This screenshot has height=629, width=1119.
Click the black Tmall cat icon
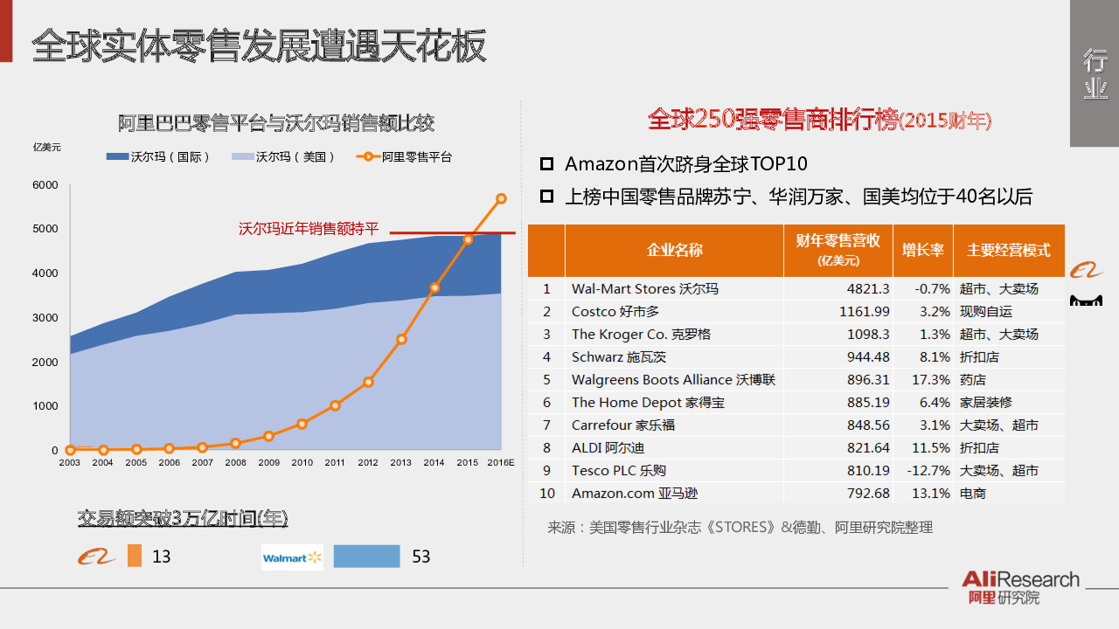click(x=1086, y=301)
